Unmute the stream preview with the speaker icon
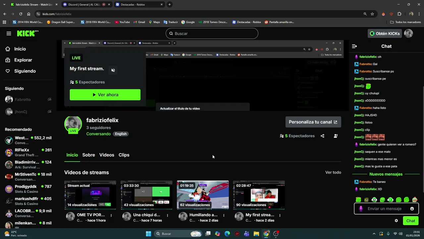Viewport: 424px width, 239px height. point(113,70)
